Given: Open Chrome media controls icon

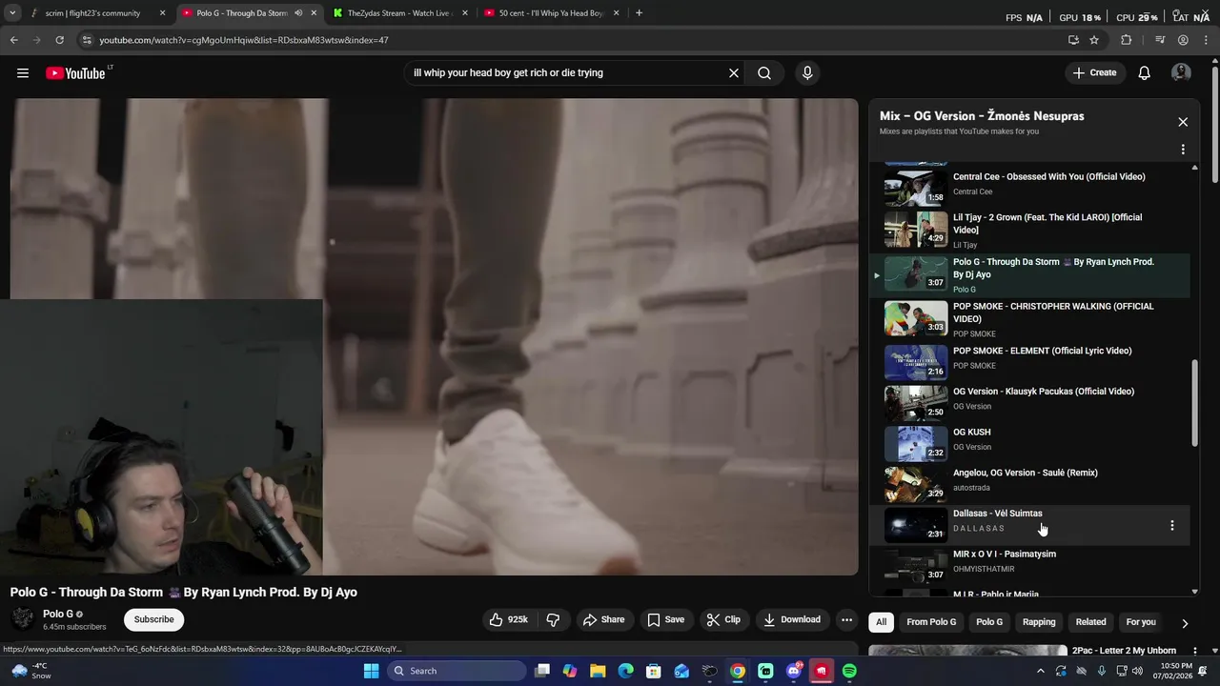Looking at the screenshot, I should point(1160,40).
